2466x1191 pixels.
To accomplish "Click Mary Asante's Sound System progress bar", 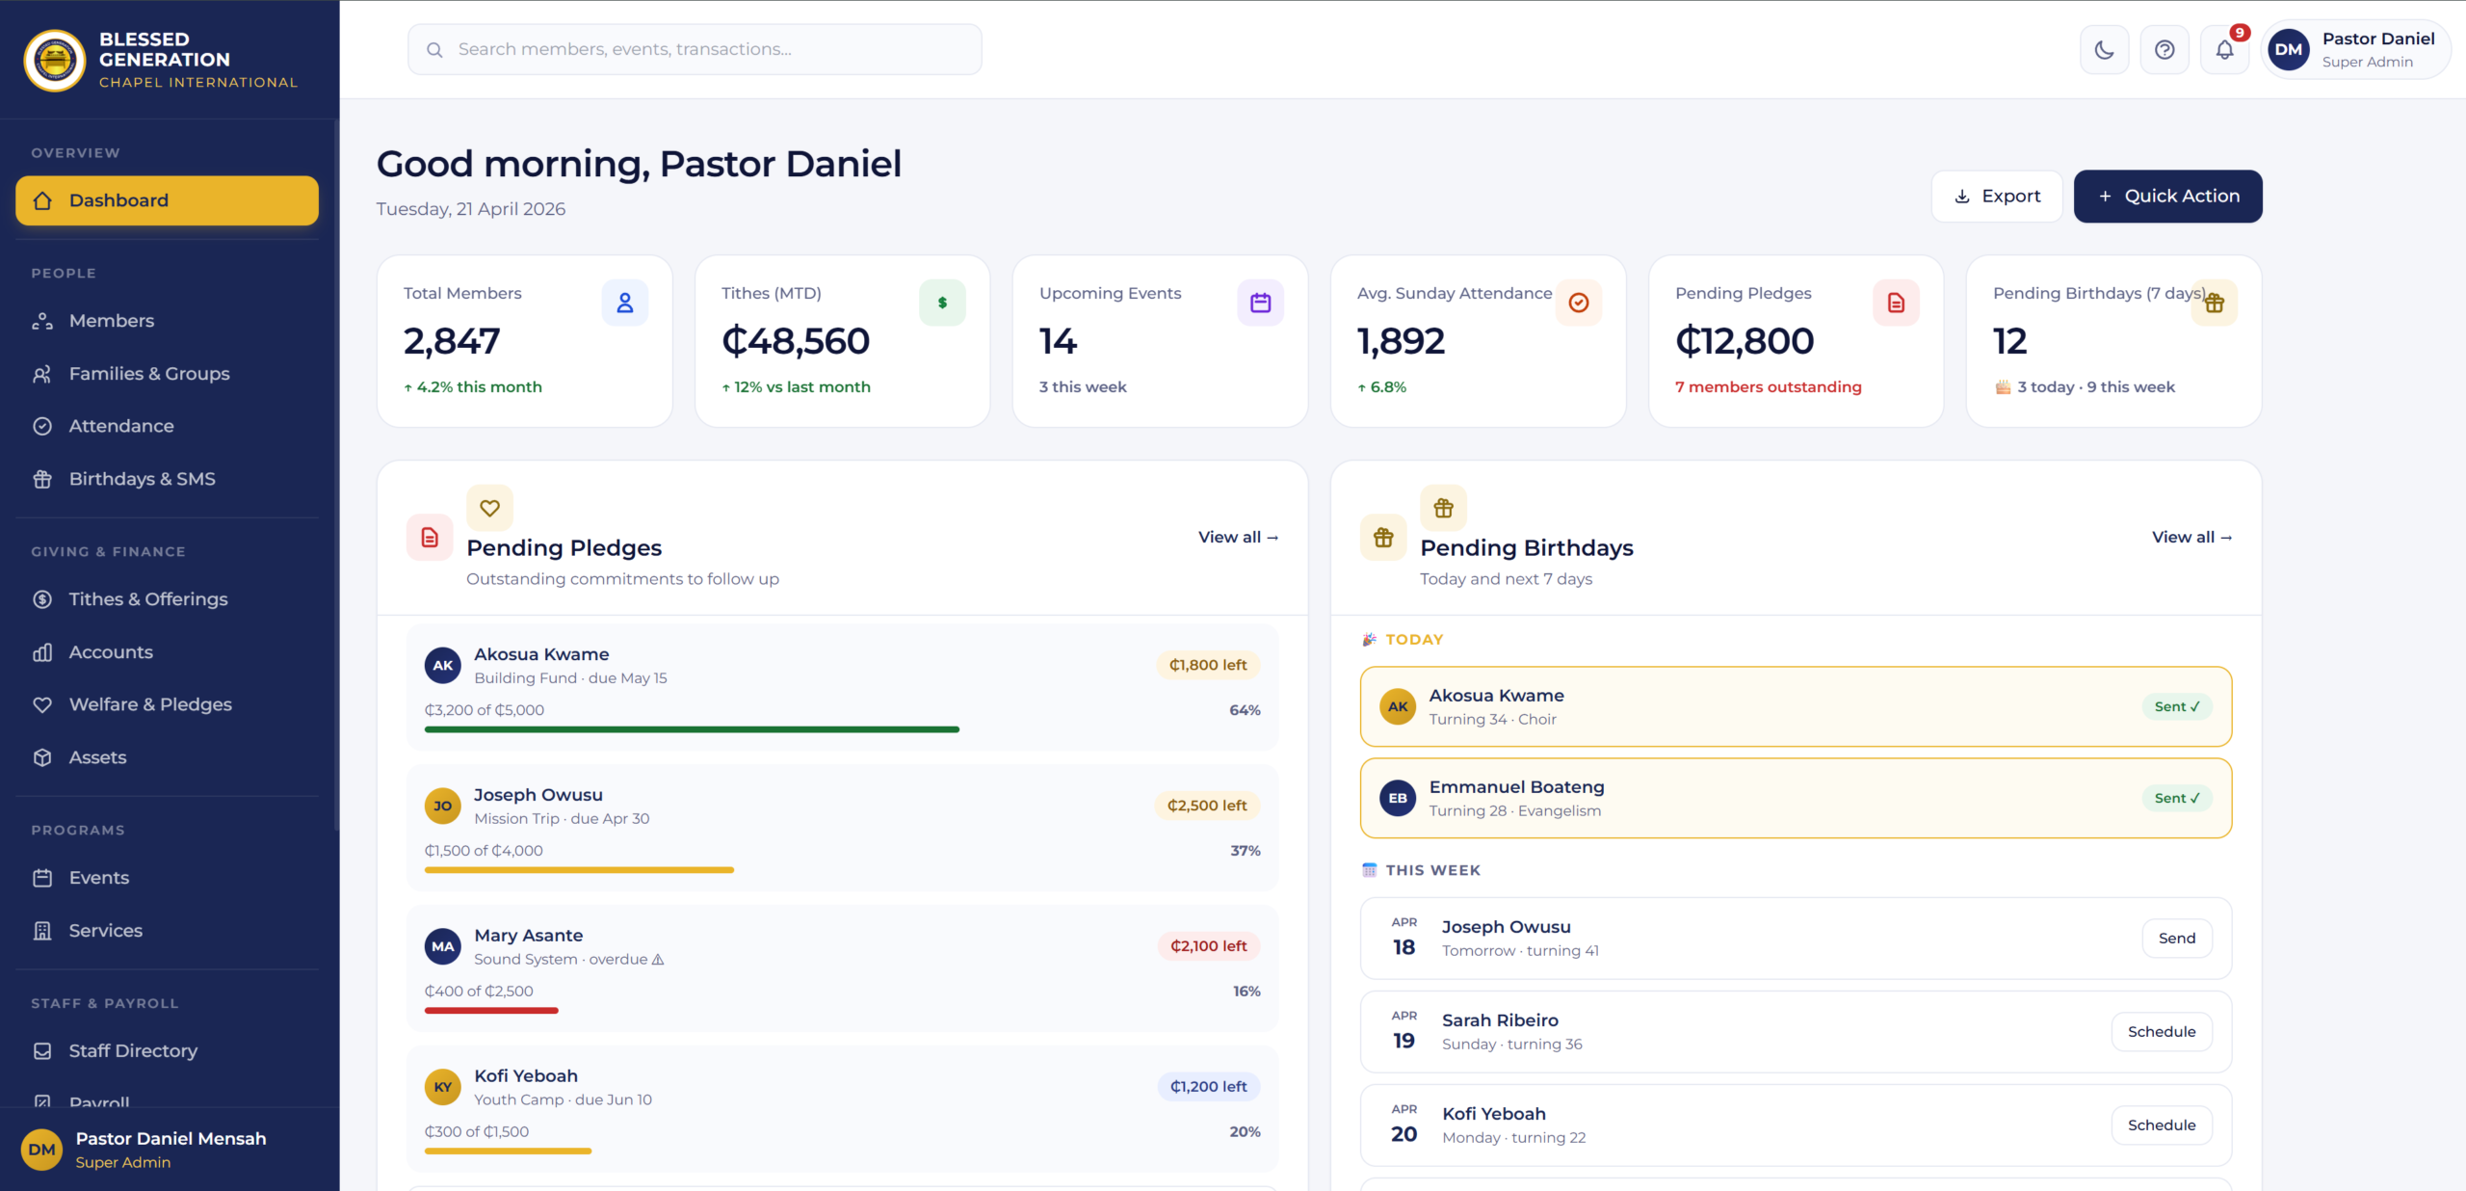I will [842, 1011].
